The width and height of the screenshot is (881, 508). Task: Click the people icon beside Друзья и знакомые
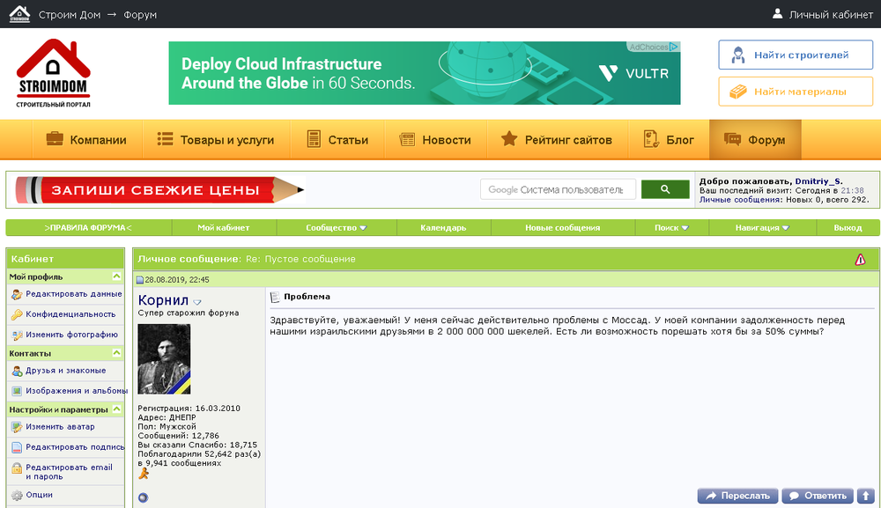pyautogui.click(x=17, y=371)
